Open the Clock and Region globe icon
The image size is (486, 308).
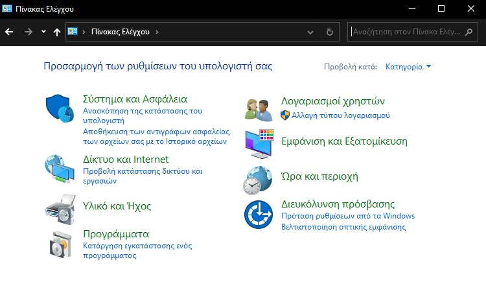coord(257,180)
